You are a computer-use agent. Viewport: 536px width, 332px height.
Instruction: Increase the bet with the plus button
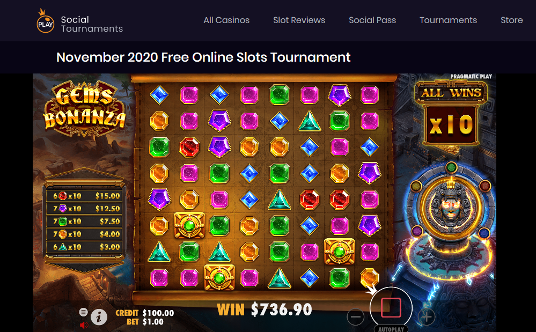point(426,316)
